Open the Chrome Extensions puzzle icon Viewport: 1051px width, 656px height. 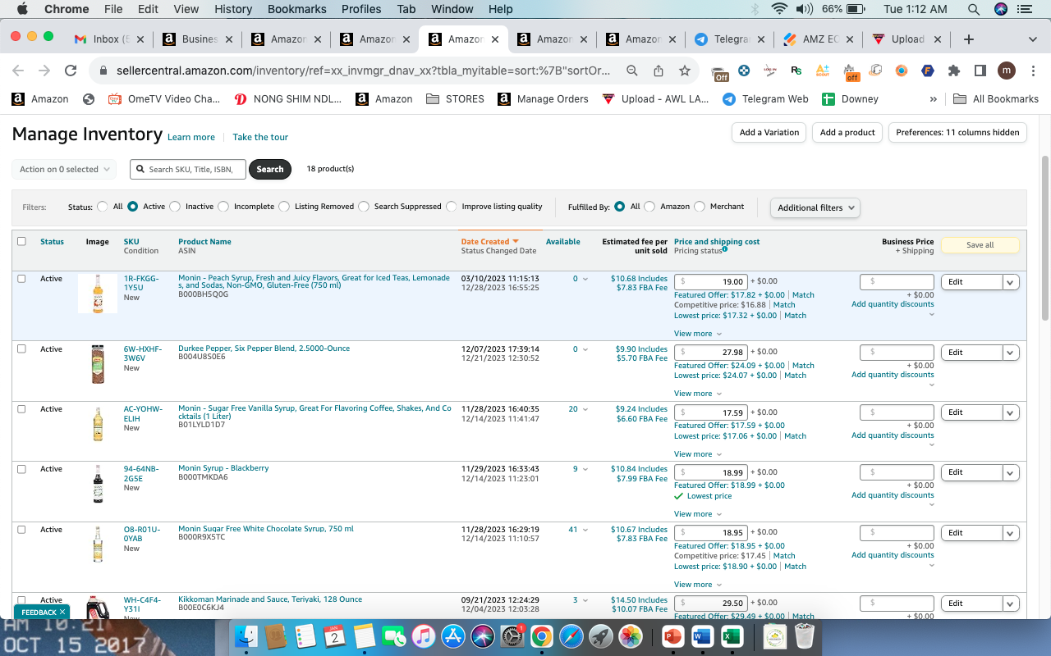[x=954, y=71]
